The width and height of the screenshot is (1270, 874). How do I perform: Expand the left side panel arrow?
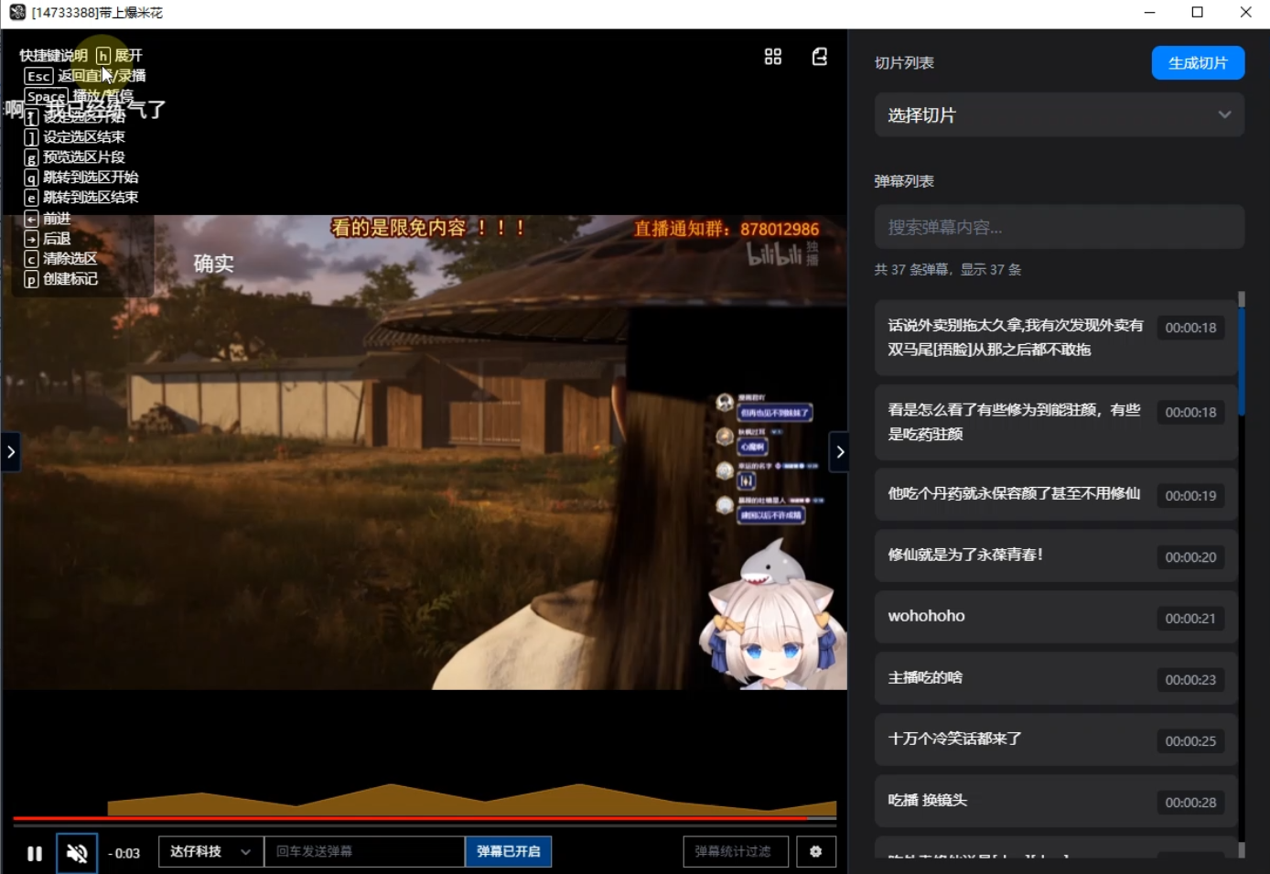(x=10, y=452)
